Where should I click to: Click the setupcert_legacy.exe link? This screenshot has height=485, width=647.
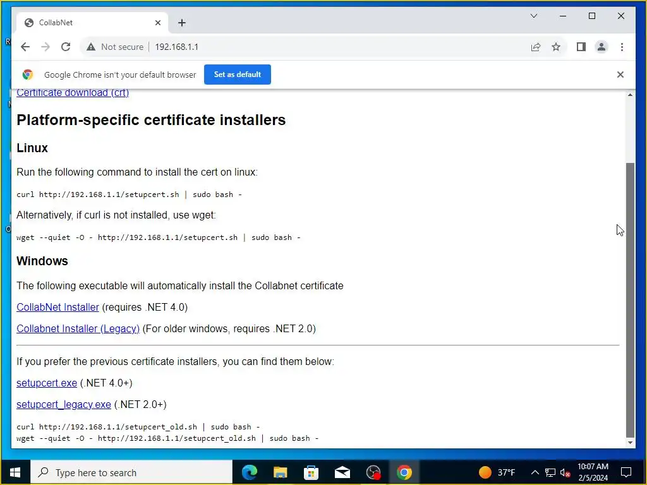(64, 405)
